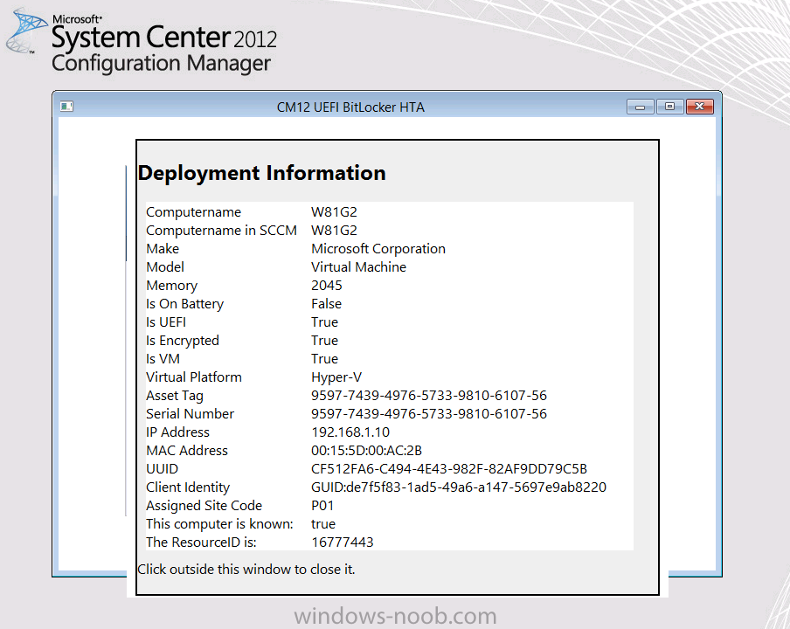Select the ResourceID value 16777443
The height and width of the screenshot is (629, 790).
(x=342, y=543)
